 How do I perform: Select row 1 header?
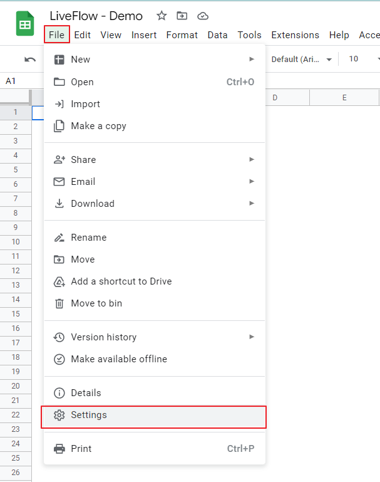16,112
